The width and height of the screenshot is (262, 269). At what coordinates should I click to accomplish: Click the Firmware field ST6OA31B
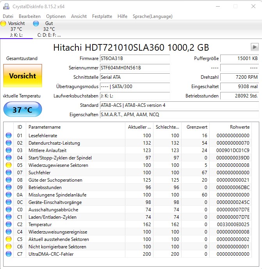(135, 58)
